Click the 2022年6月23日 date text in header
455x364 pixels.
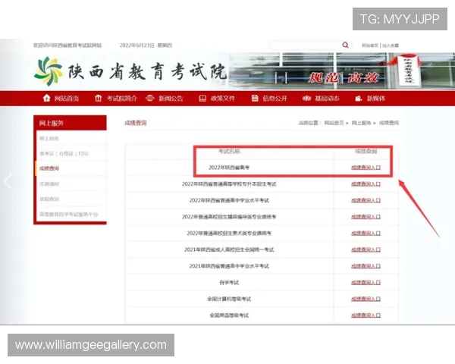point(137,45)
